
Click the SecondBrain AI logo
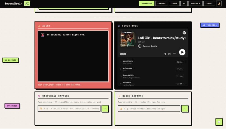point(17,3)
